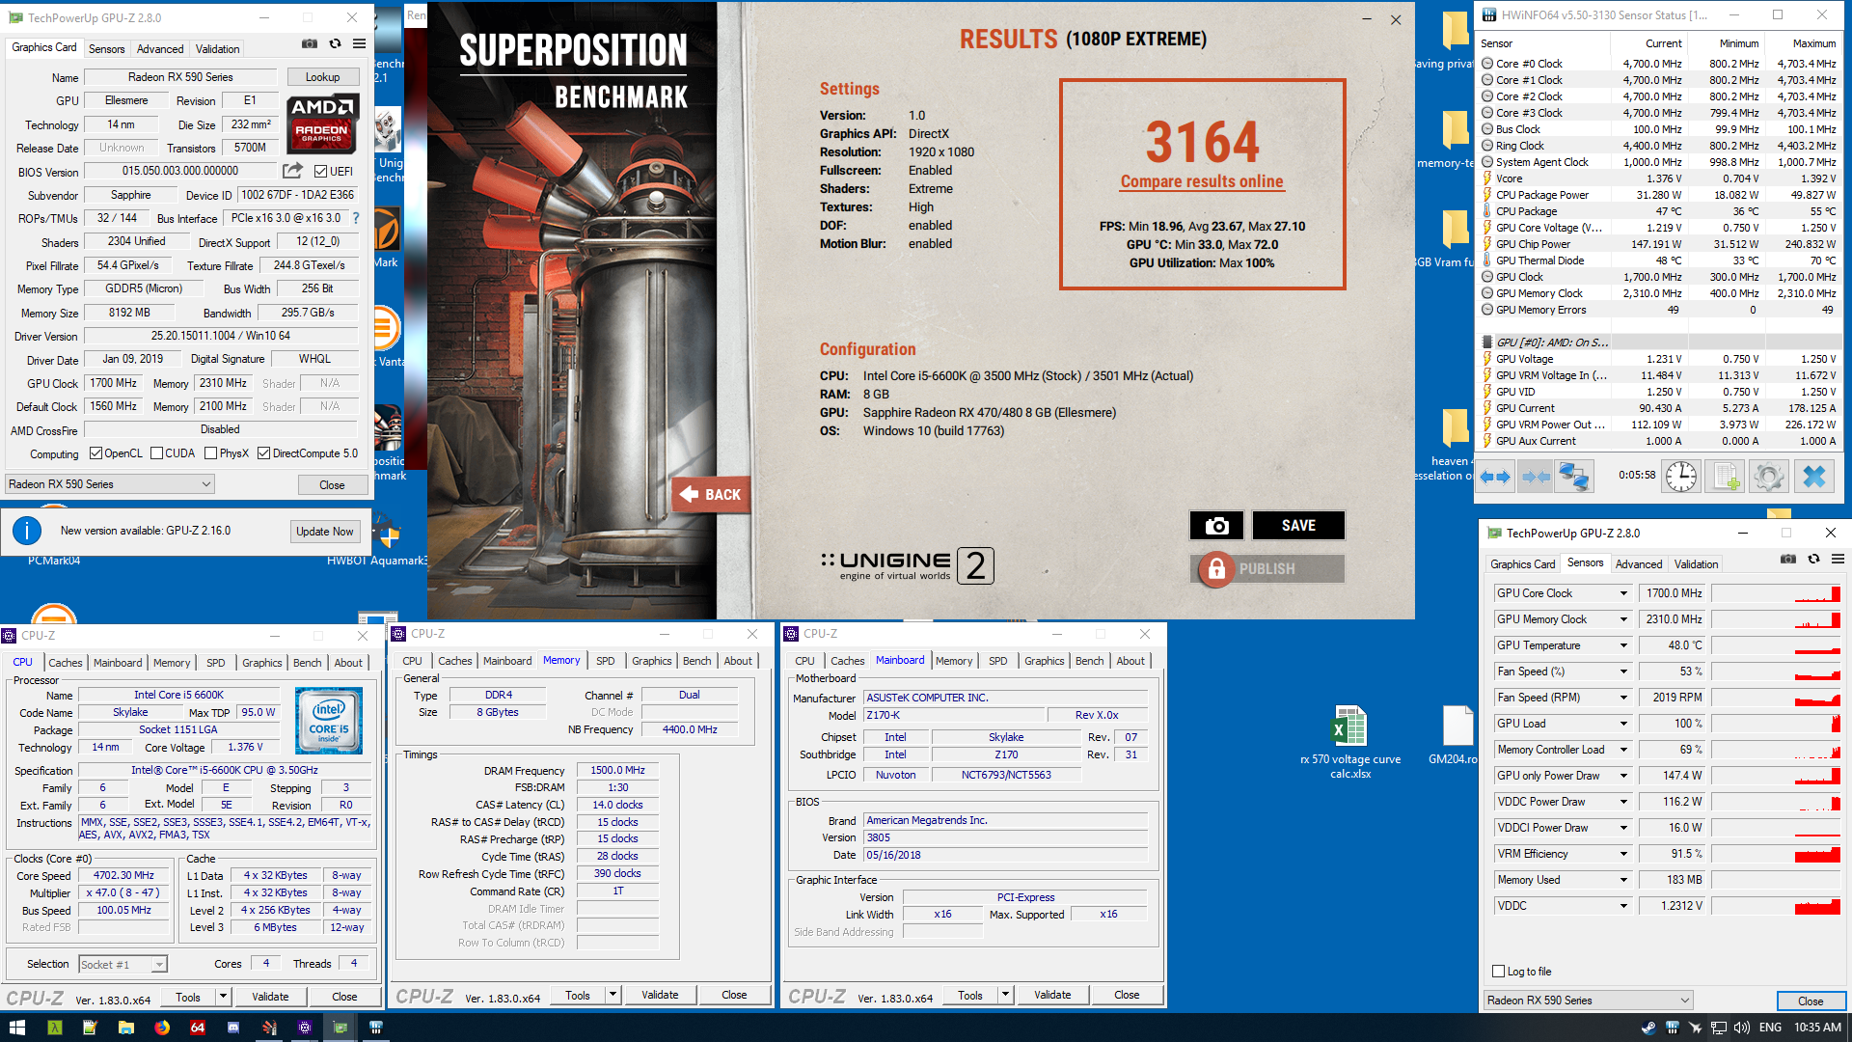Click question mark beside Bus Interface field
Viewport: 1852px width, 1042px height.
[x=356, y=218]
